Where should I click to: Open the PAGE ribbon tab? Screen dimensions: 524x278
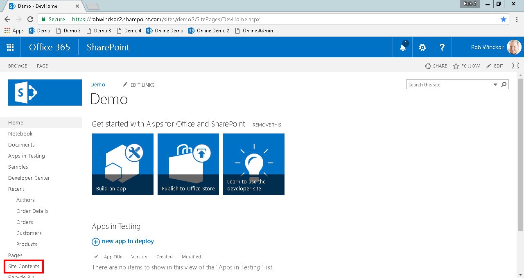coord(42,66)
